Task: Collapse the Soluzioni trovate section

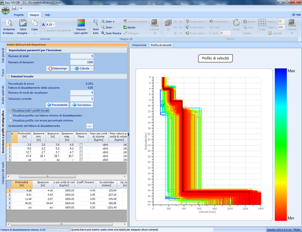Action: 8,76
